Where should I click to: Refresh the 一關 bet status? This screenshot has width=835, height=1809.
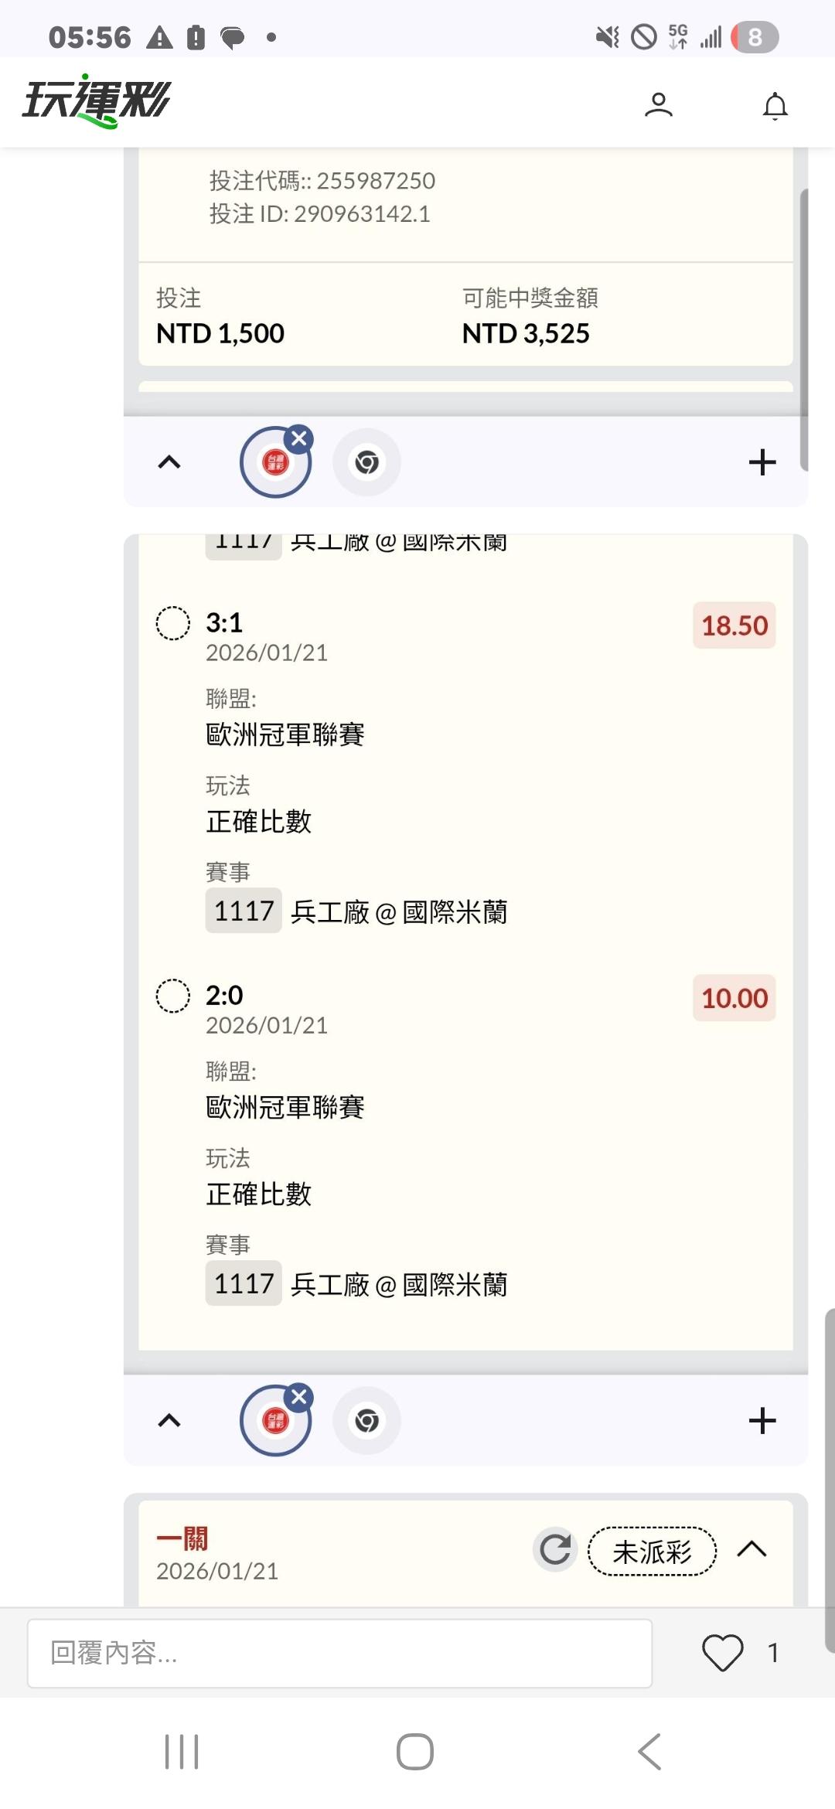[x=555, y=1549]
